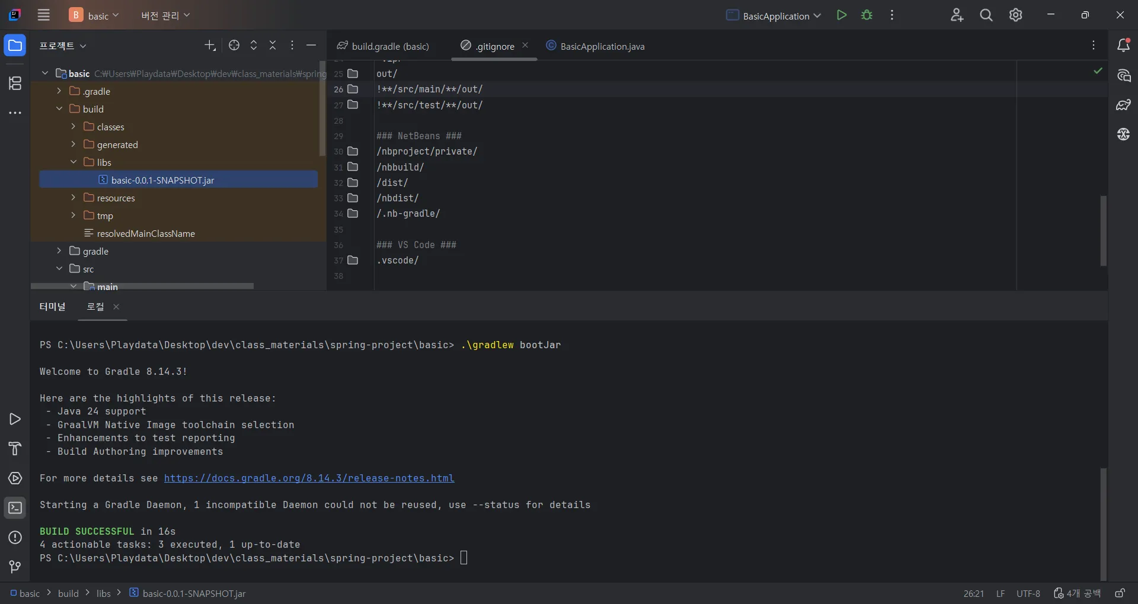Open the Gradle elephant tool window
The image size is (1138, 604).
click(x=1123, y=105)
